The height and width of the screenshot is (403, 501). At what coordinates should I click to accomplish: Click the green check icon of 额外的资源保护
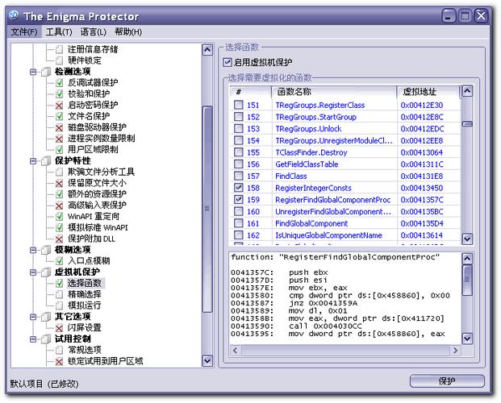point(59,194)
